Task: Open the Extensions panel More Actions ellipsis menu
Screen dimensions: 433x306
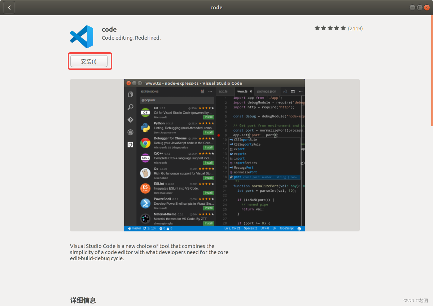Action: (x=210, y=91)
